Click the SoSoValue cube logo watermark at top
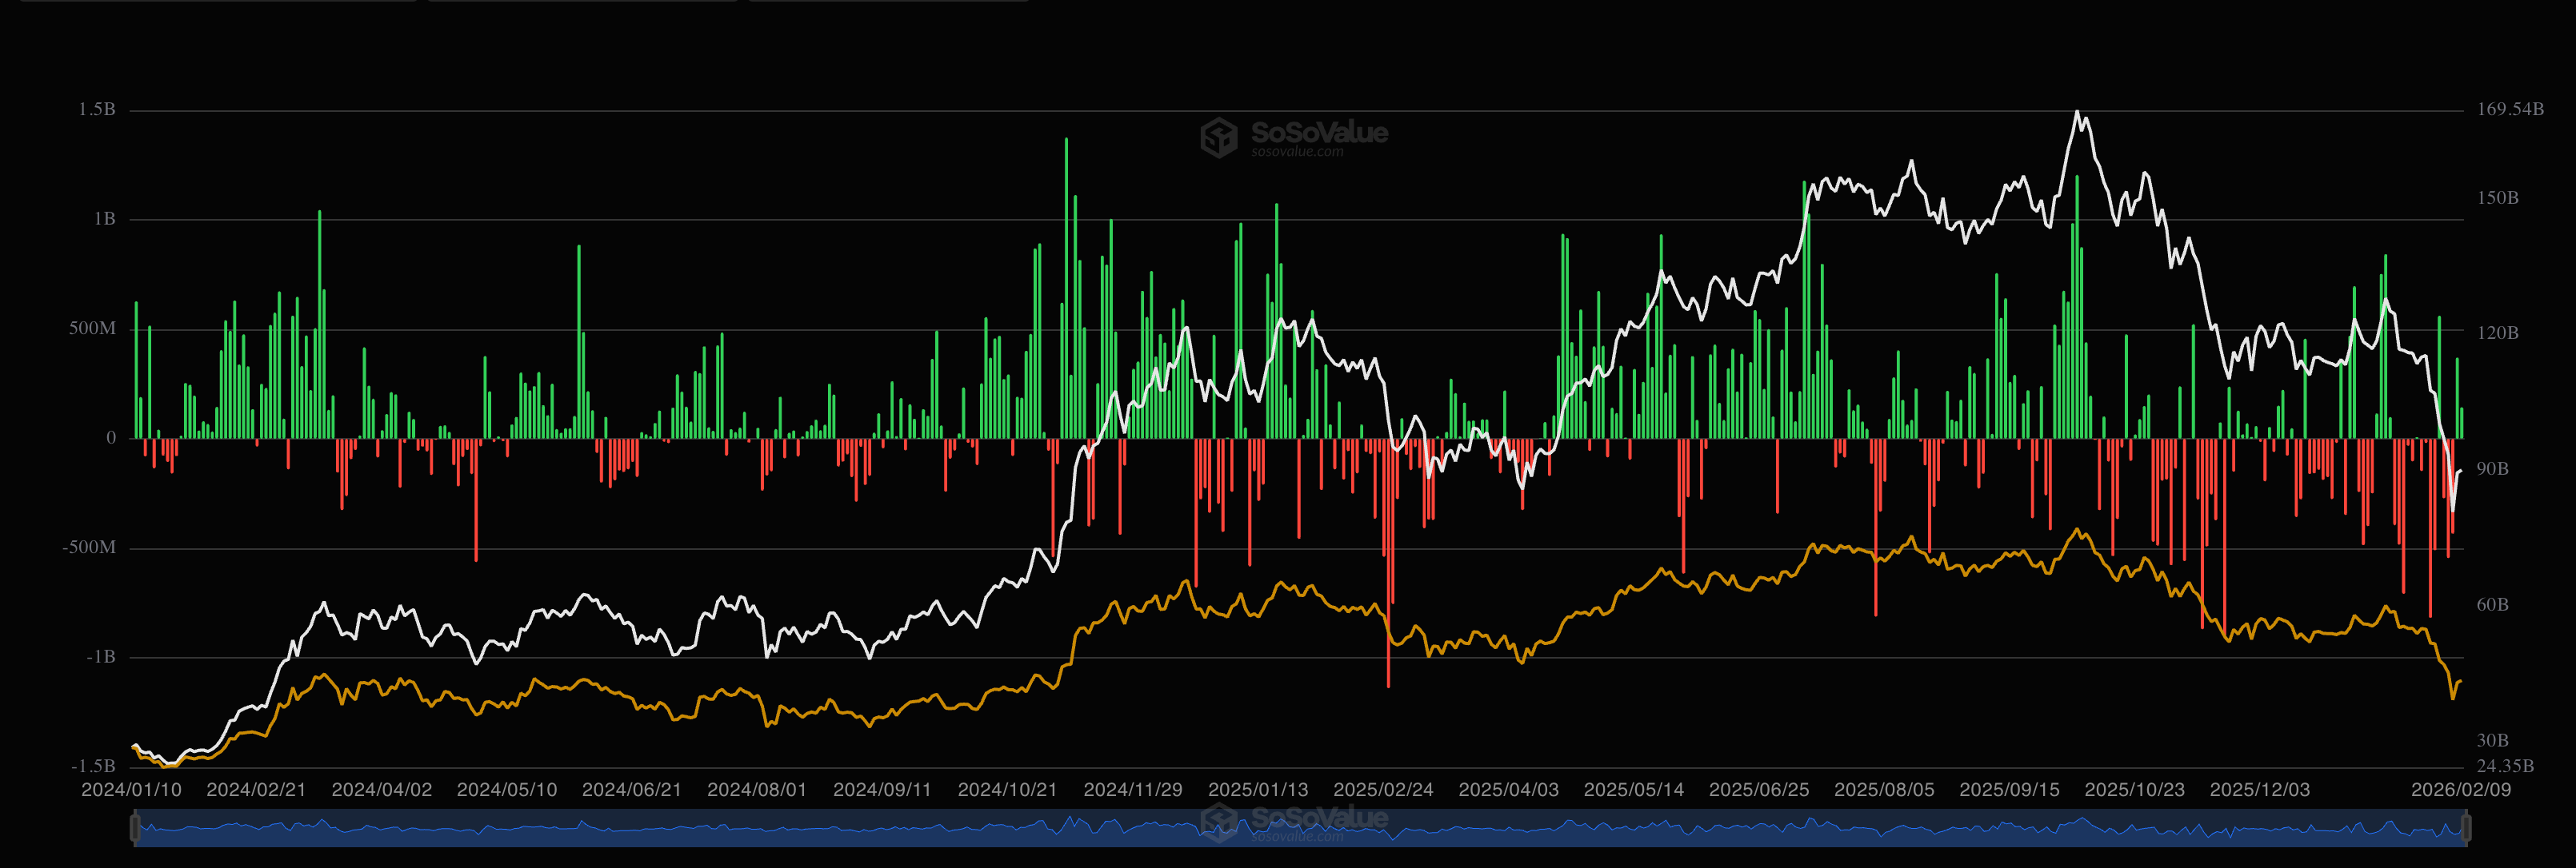 point(1219,137)
